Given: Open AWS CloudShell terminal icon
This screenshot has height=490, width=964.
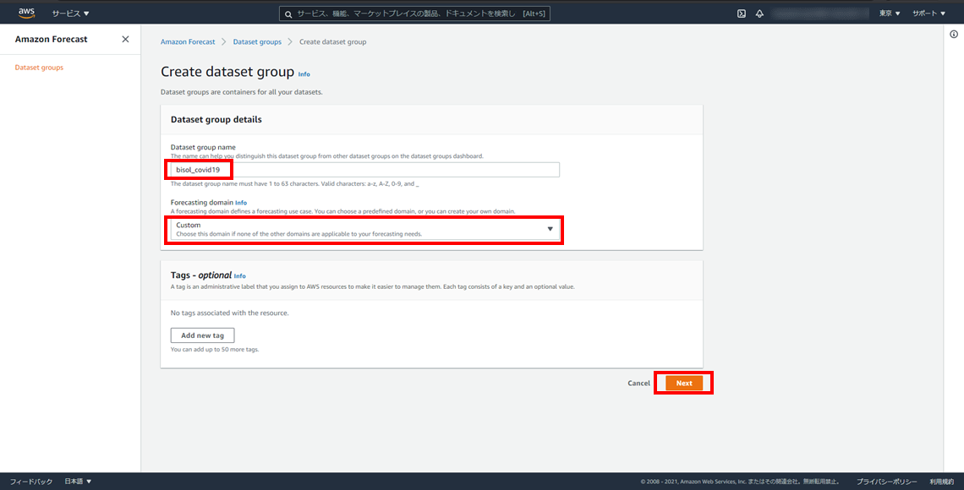Looking at the screenshot, I should pyautogui.click(x=741, y=14).
